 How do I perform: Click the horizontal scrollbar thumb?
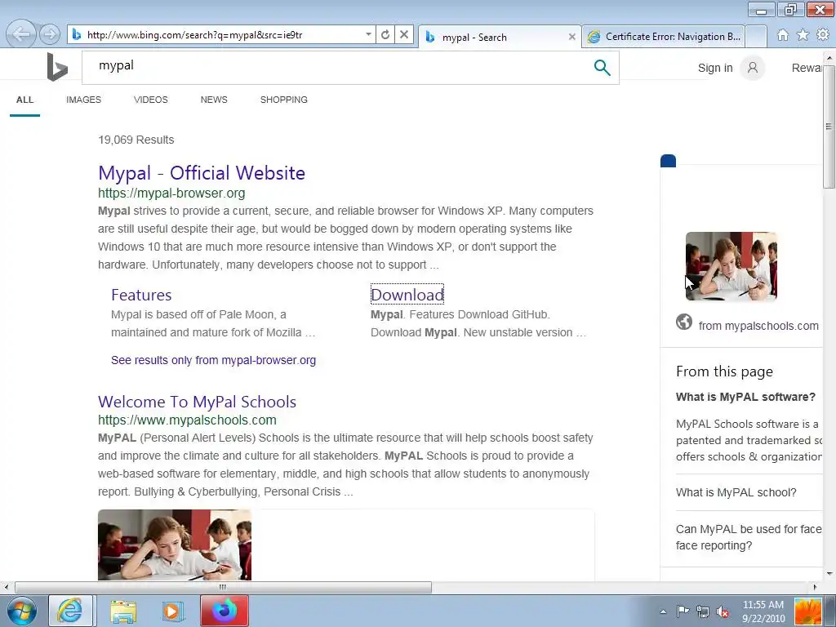[223, 587]
